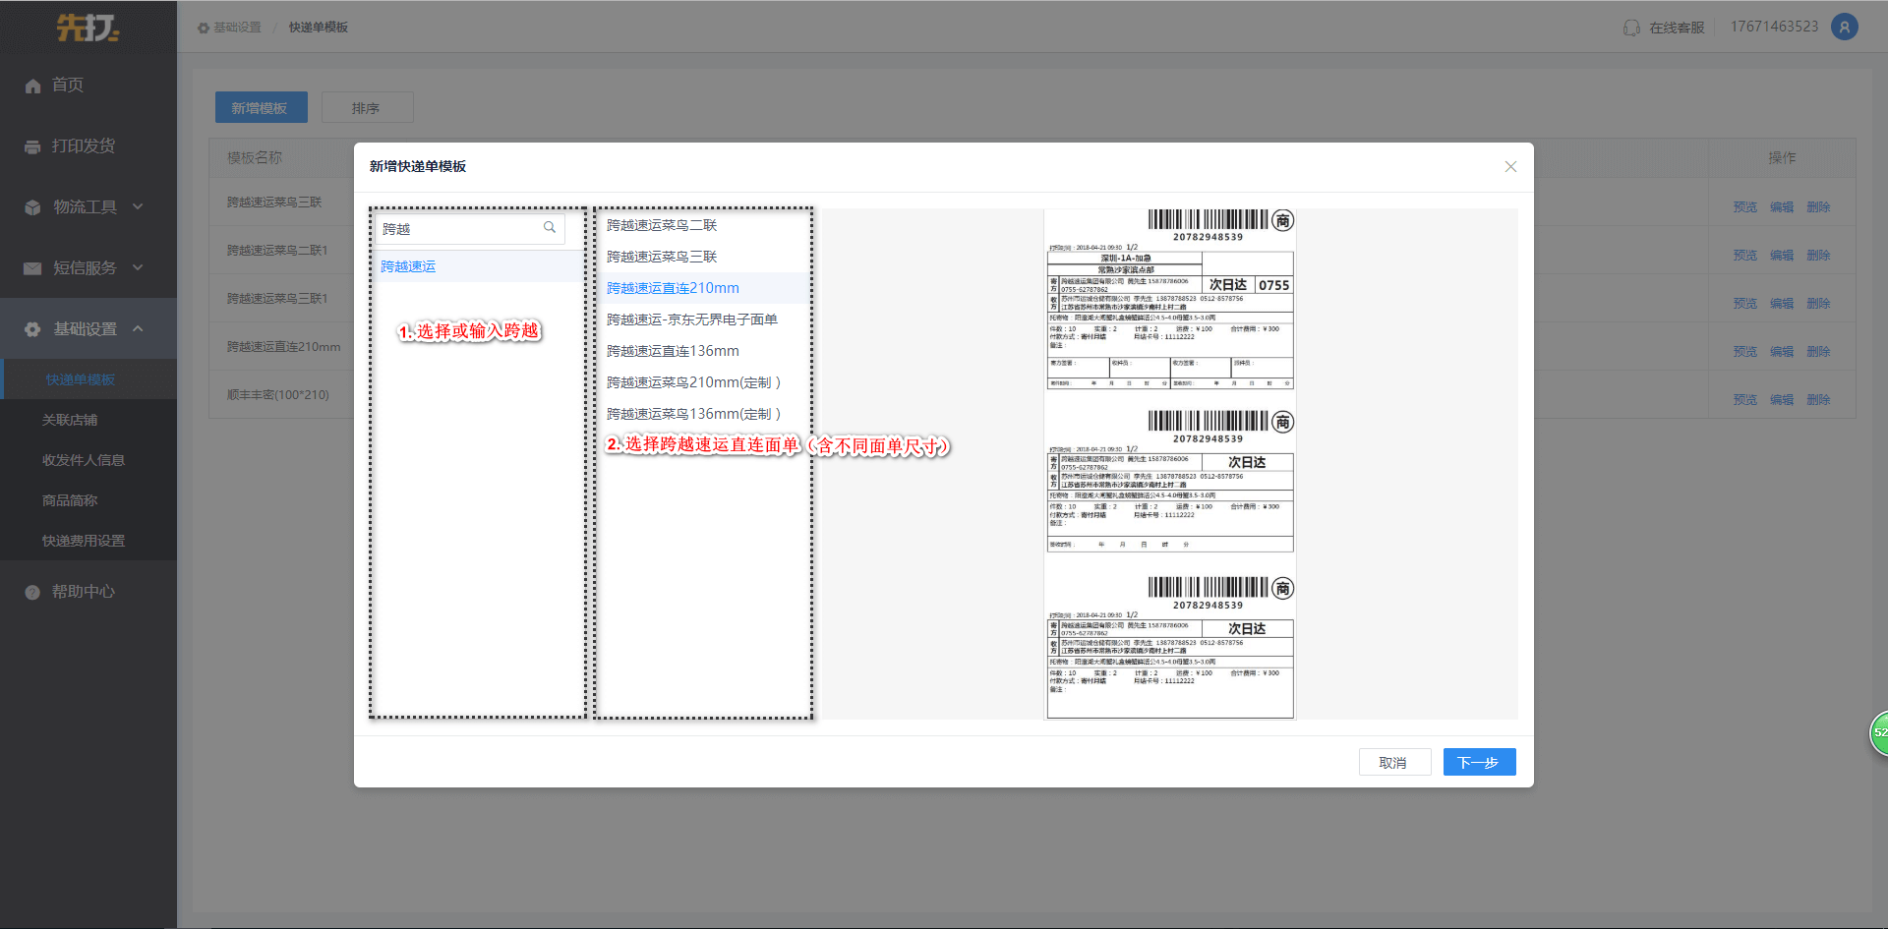Image resolution: width=1888 pixels, height=929 pixels.
Task: Click 删除 for 跨越速运直连210mm table row
Action: (x=1818, y=352)
